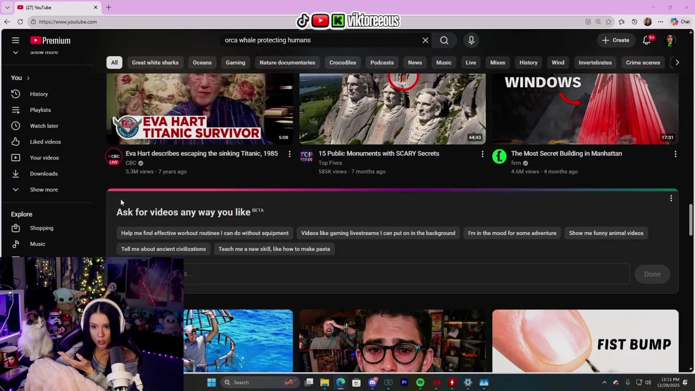Screen dimensions: 695x391
Task: Open Copilot Chat in the browser
Action: (680, 22)
